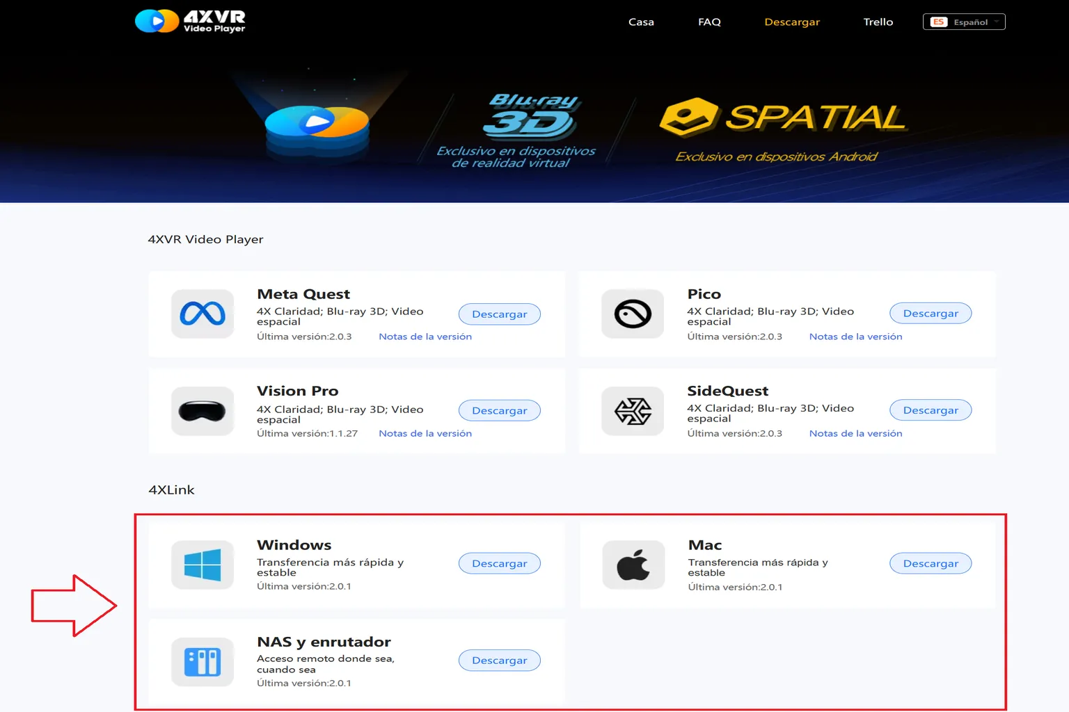Download 4XLink for Windows
This screenshot has height=712, width=1069.
tap(500, 563)
